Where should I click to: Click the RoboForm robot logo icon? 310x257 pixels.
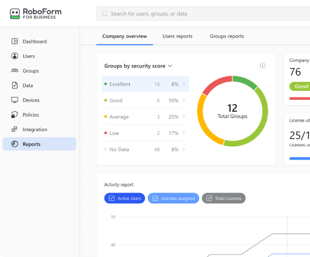tap(15, 14)
